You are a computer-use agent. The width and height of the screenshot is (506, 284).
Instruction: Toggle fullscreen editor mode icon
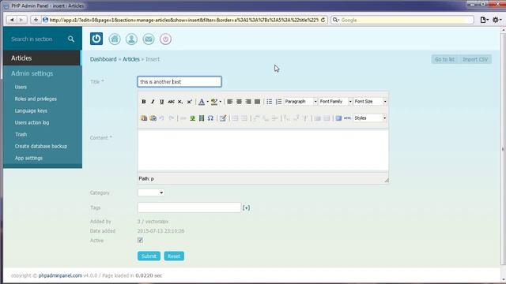(338, 118)
